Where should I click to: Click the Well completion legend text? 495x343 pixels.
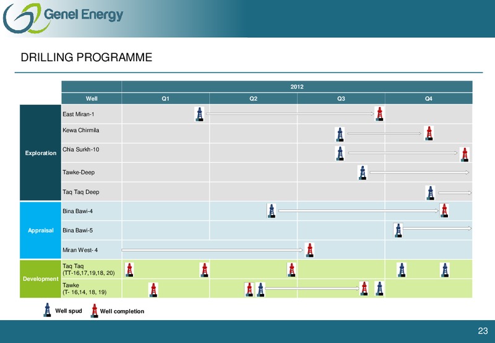[122, 311]
